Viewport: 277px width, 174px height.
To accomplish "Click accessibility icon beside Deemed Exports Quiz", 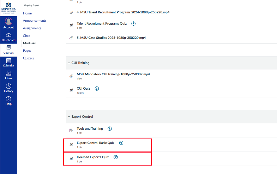I will [x=116, y=157].
